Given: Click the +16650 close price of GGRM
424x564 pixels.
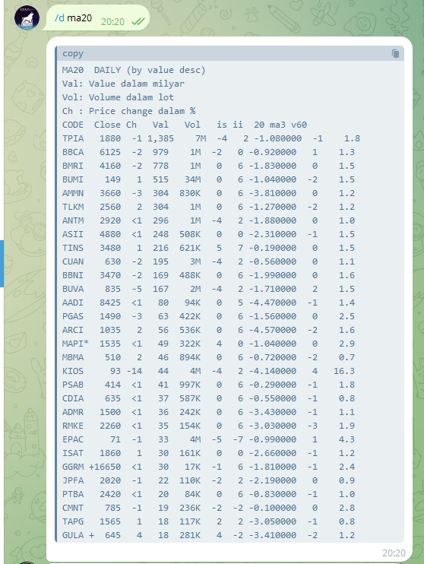Looking at the screenshot, I should 105,466.
